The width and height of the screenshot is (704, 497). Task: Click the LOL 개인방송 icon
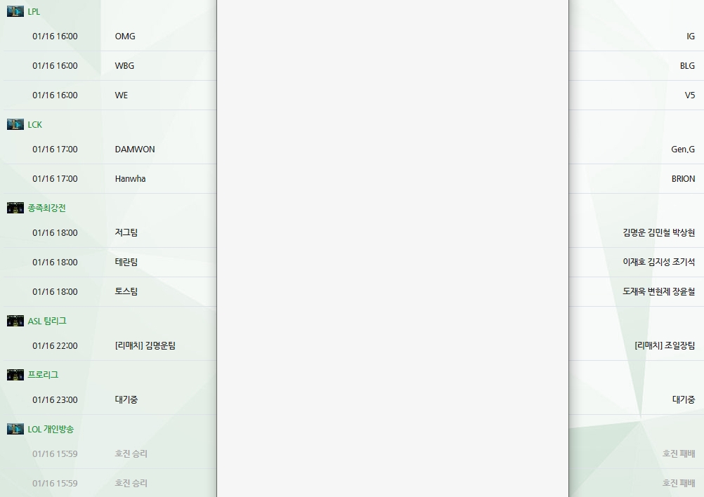point(15,429)
